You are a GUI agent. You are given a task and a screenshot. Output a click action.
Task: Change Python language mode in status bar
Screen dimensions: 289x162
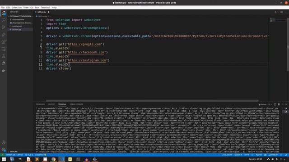pyautogui.click(x=259, y=155)
